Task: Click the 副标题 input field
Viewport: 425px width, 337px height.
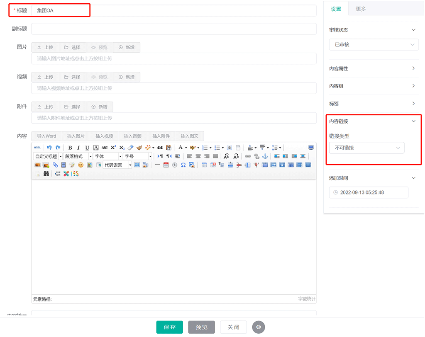Action: (x=173, y=29)
